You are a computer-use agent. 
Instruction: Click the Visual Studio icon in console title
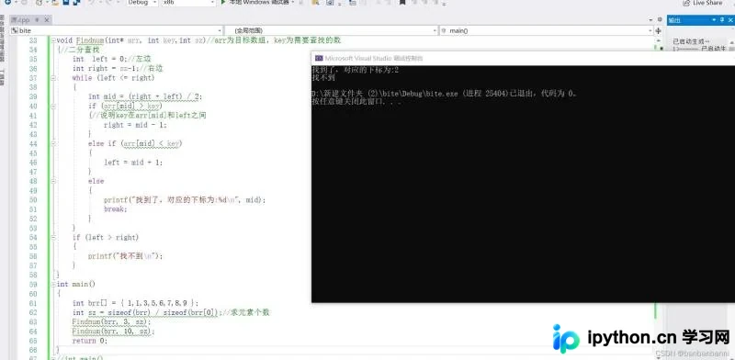[x=319, y=58]
